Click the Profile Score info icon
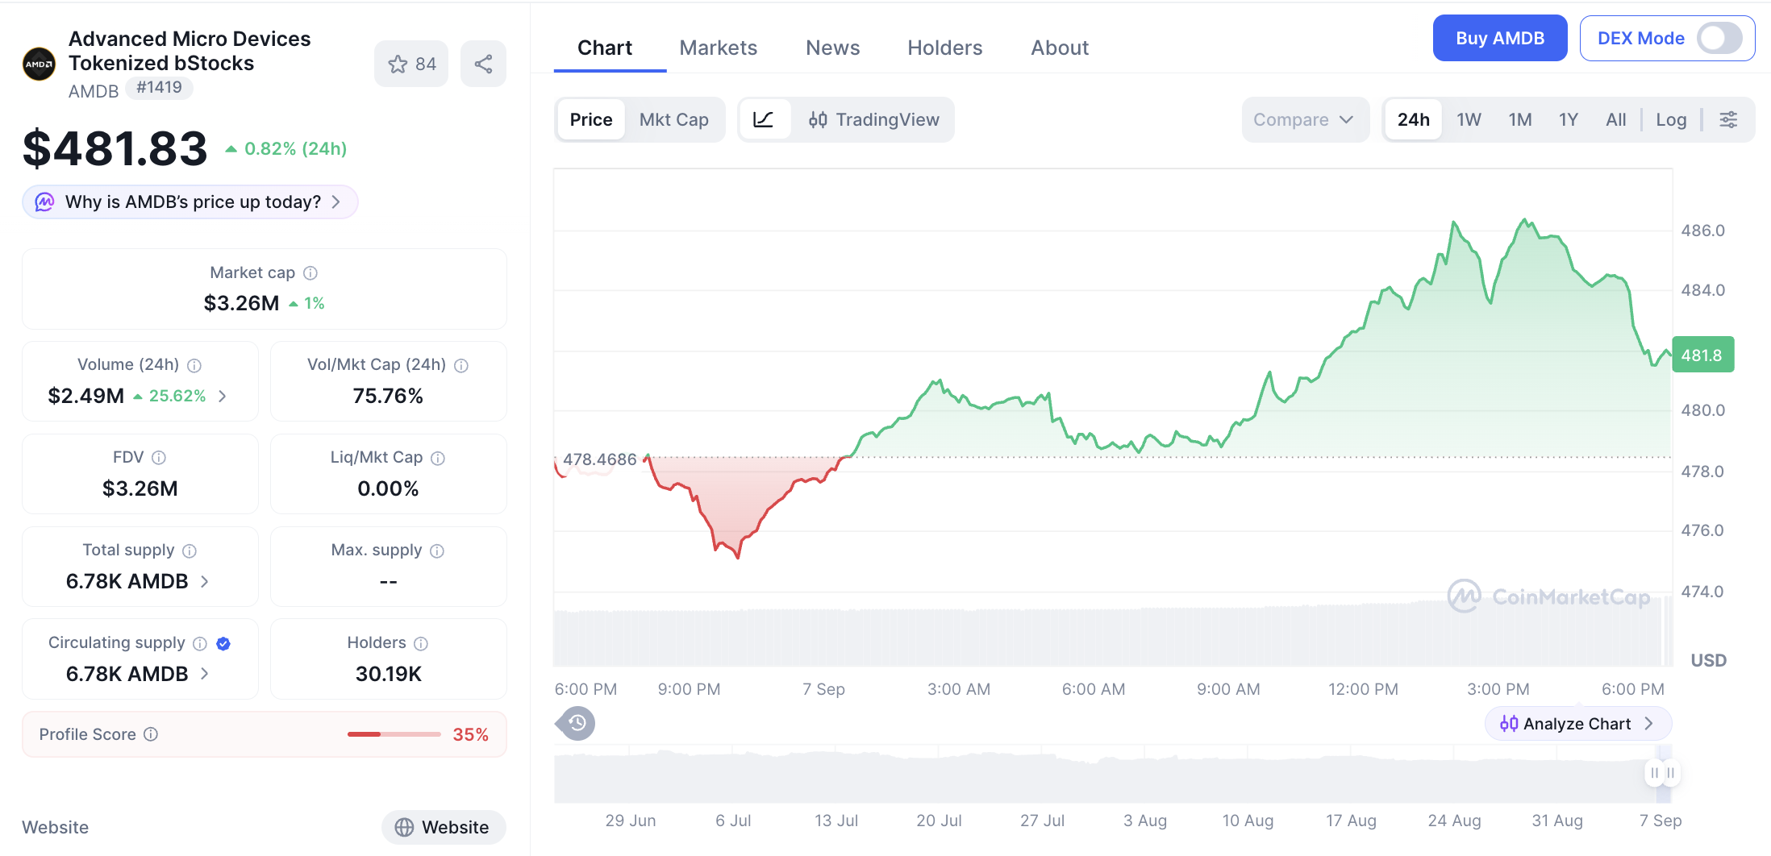This screenshot has height=856, width=1771. point(151,734)
